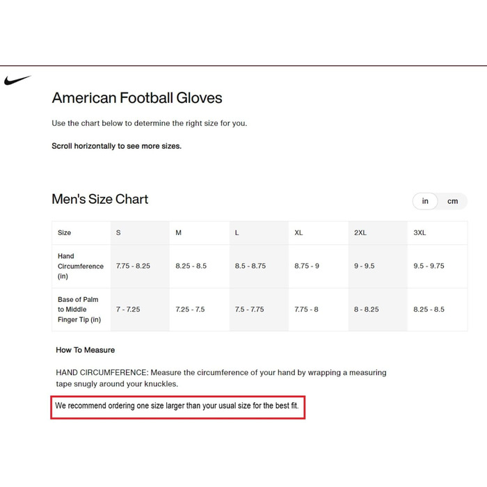Select the 3XL size column header
487x487 pixels.
438,232
